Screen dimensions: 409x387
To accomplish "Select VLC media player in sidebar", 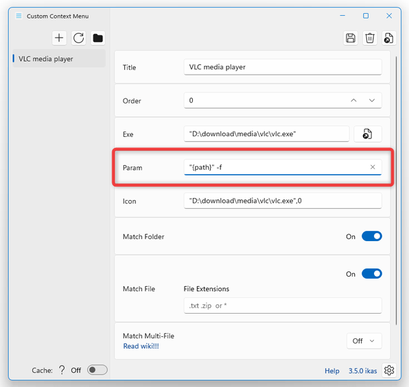I will (x=59, y=59).
